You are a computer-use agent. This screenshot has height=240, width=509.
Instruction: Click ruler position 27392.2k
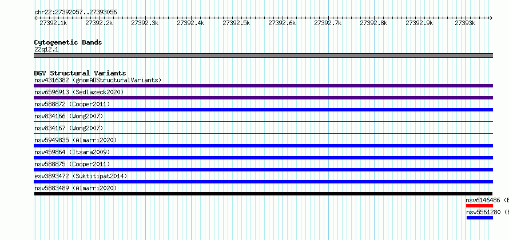(99, 23)
